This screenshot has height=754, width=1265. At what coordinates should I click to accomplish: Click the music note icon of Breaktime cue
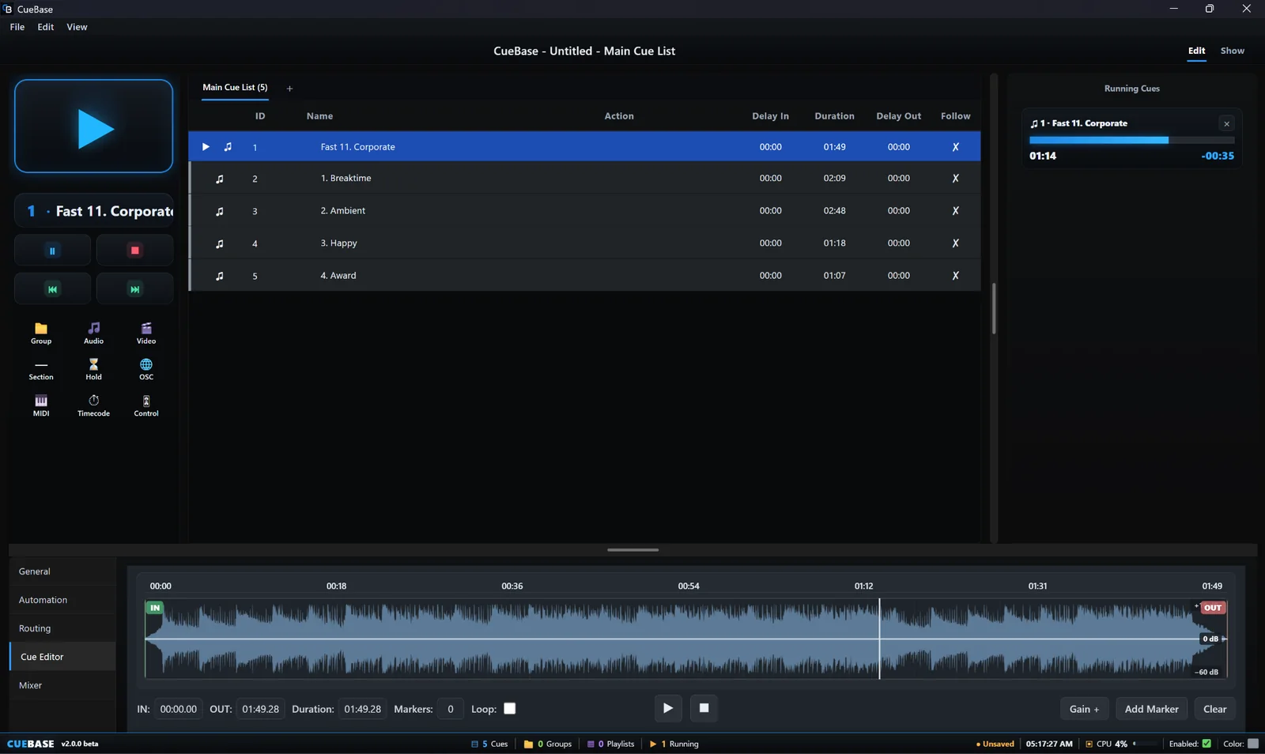pyautogui.click(x=220, y=179)
